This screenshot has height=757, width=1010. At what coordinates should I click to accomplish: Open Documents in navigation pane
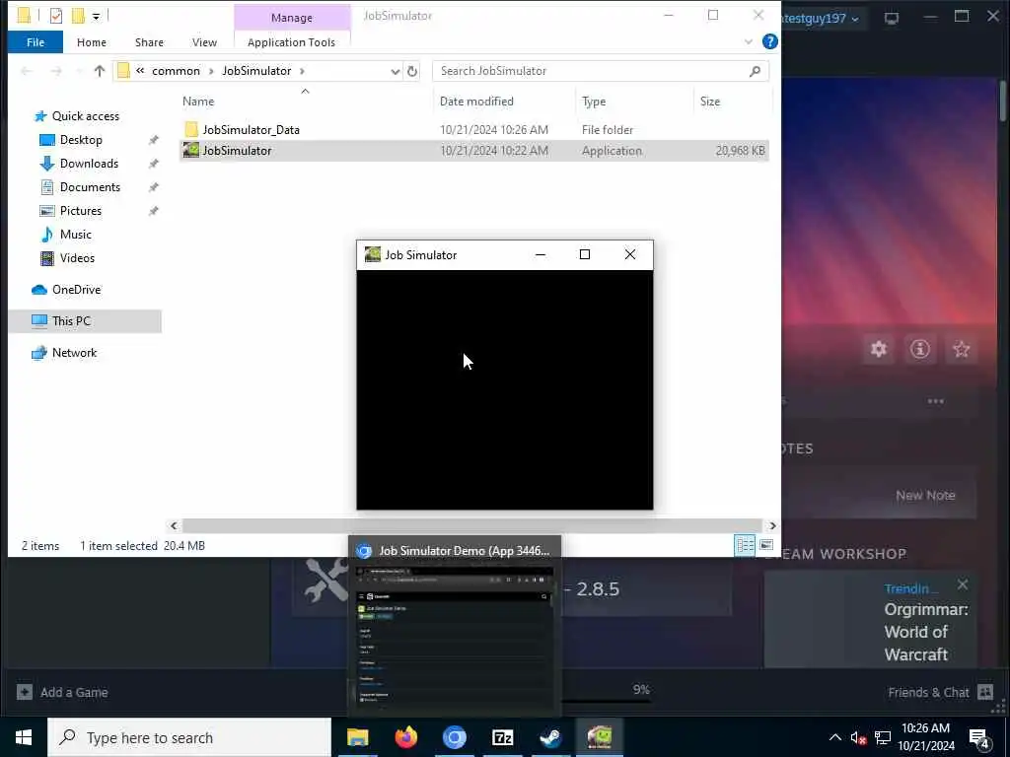coord(90,187)
